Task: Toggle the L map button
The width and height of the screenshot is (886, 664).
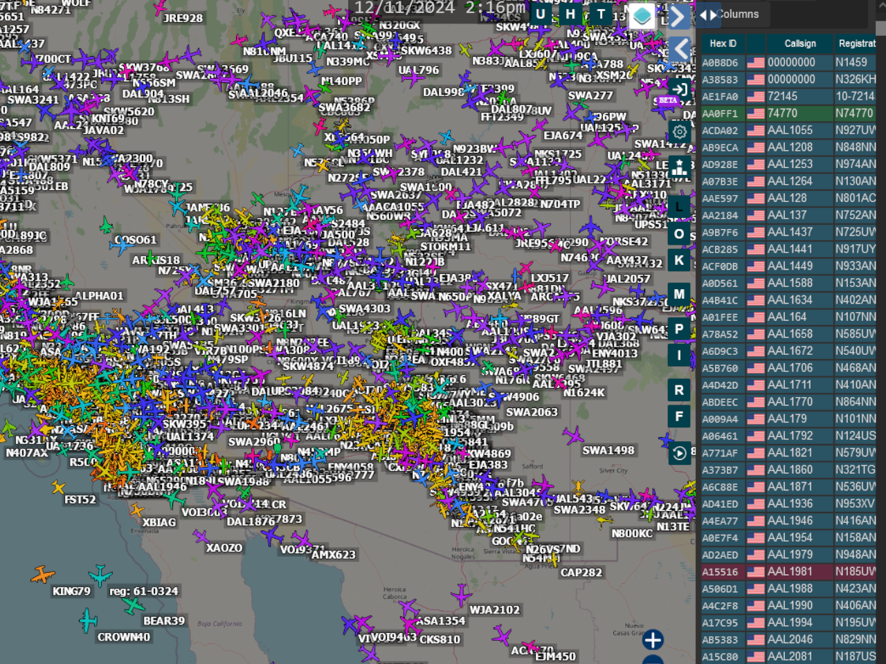Action: pyautogui.click(x=679, y=206)
